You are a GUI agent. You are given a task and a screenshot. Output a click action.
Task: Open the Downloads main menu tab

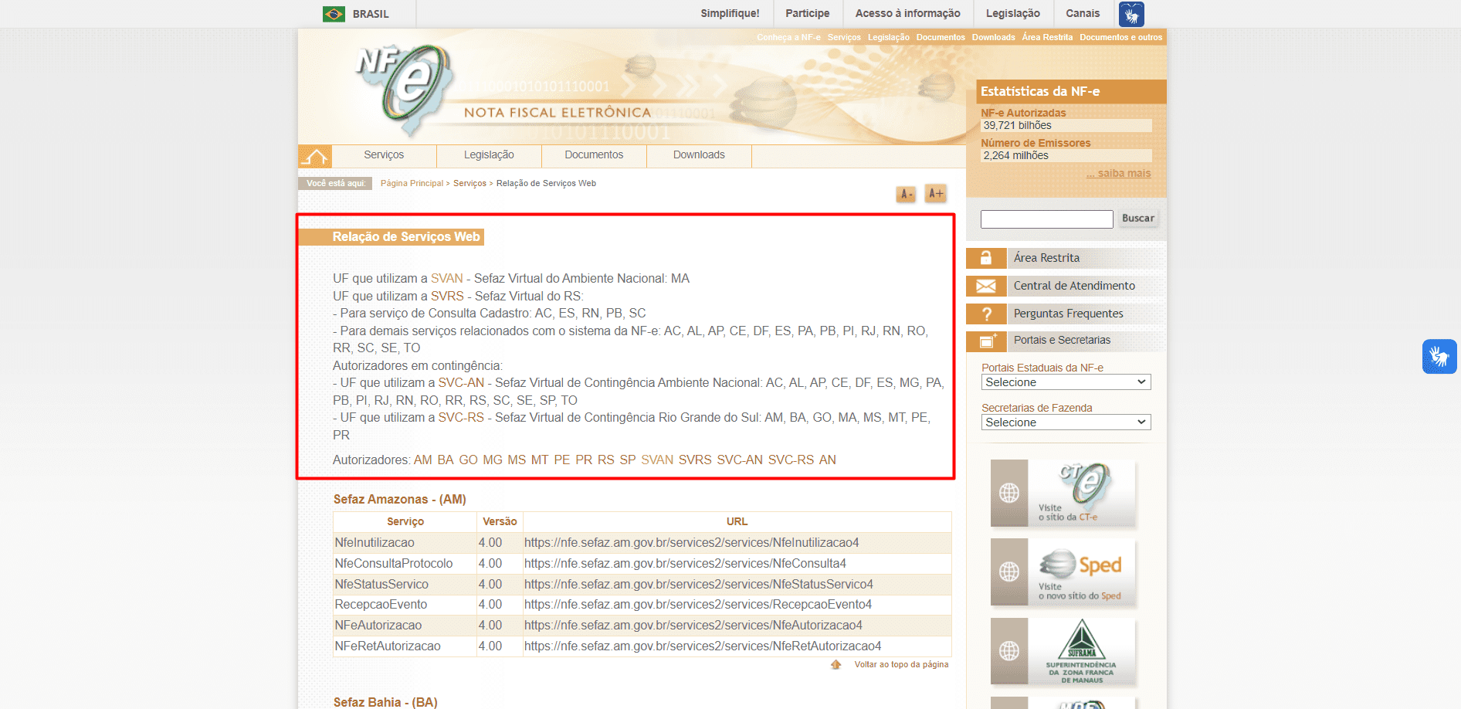(699, 155)
